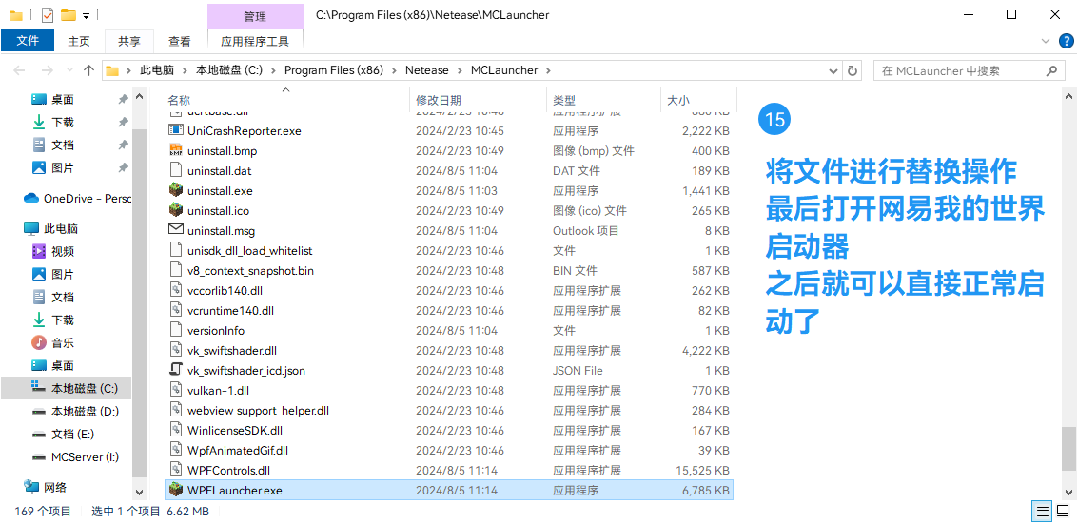Viewport: 1078px width, 523px height.
Task: Expand chevron after Netease in breadcrumb
Action: point(460,70)
